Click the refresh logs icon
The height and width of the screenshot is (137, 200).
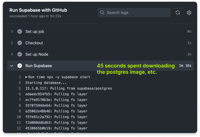click(x=178, y=13)
